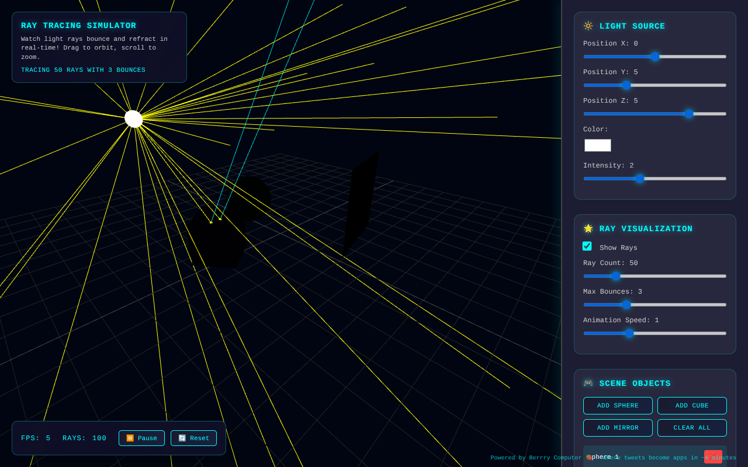Image resolution: width=748 pixels, height=467 pixels.
Task: Click the pause icon inside the Pause button
Action: point(130,438)
